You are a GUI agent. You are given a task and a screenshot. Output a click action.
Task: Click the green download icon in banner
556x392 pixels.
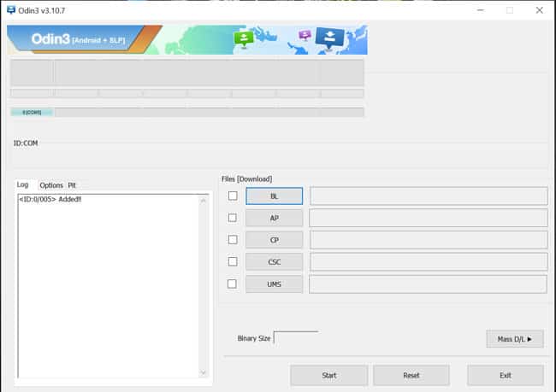(244, 38)
